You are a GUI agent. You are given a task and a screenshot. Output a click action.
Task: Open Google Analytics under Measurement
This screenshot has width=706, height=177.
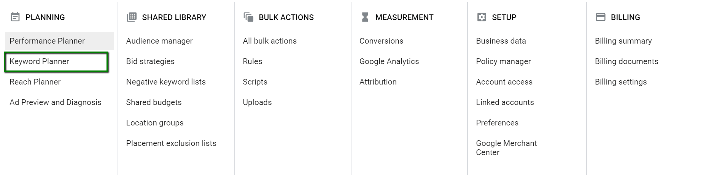click(389, 61)
